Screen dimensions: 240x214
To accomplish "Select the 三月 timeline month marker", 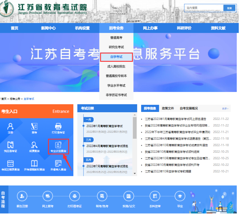I will (88, 140).
